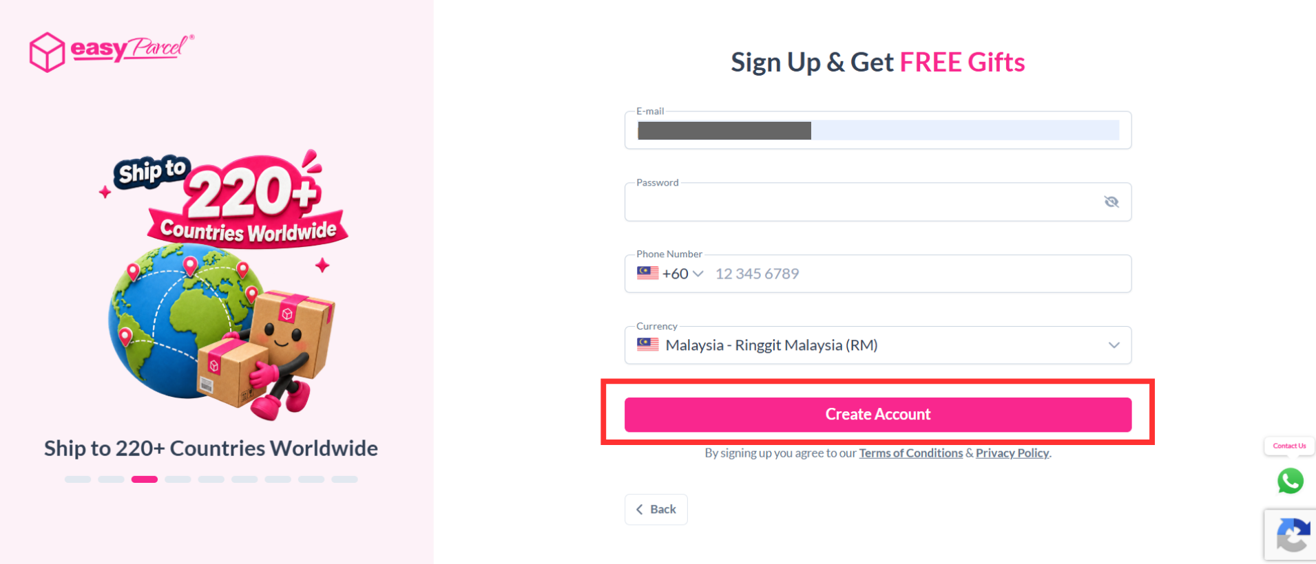
Task: Jump to the last carousel slide indicator
Action: 344,479
